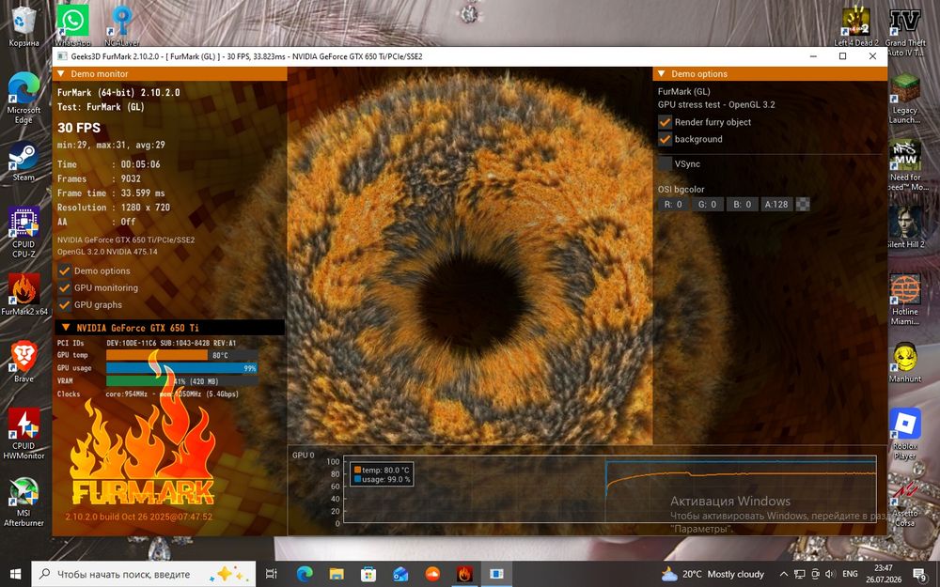
Task: Uncheck the GPU monitoring checkbox
Action: tap(64, 287)
